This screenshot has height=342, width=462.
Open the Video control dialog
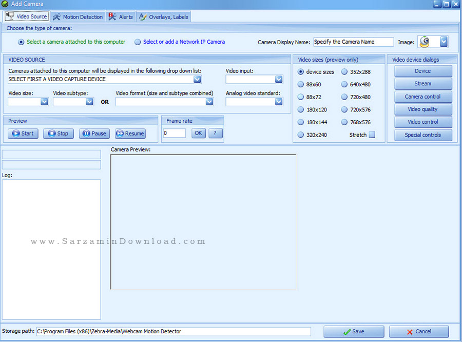[423, 122]
